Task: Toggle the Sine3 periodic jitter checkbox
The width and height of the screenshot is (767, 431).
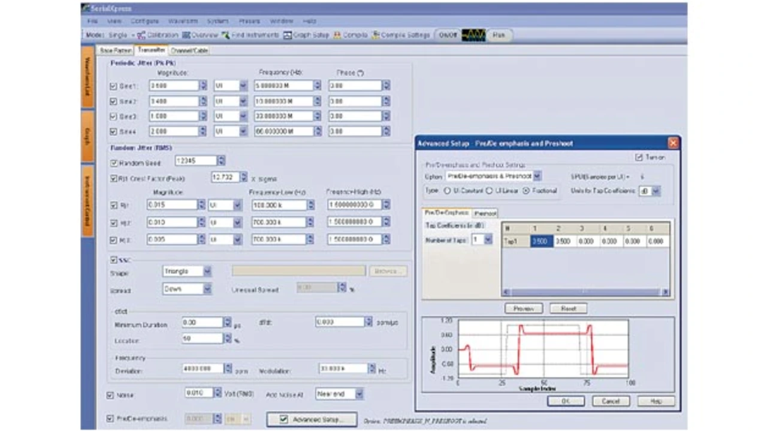Action: point(114,116)
